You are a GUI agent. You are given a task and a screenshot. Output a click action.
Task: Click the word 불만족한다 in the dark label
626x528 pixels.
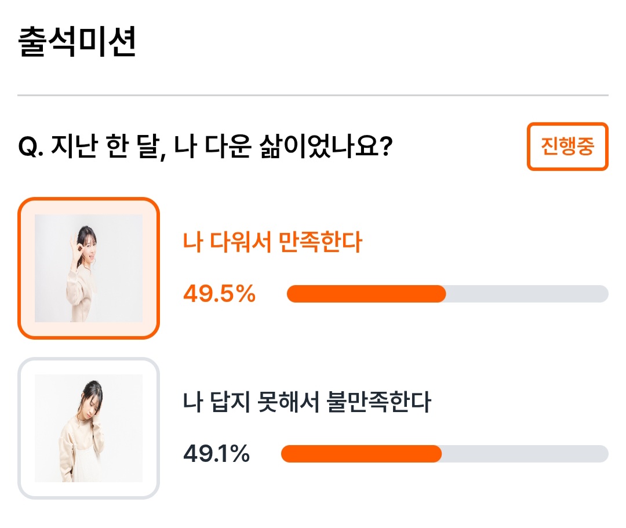point(379,402)
